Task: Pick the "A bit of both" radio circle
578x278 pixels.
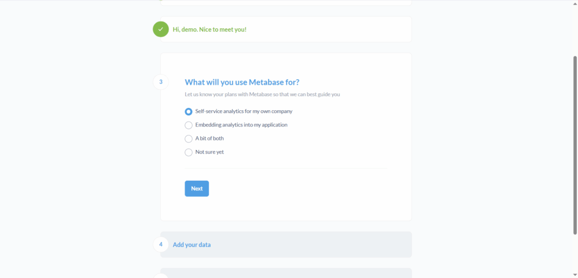Action: click(x=189, y=138)
